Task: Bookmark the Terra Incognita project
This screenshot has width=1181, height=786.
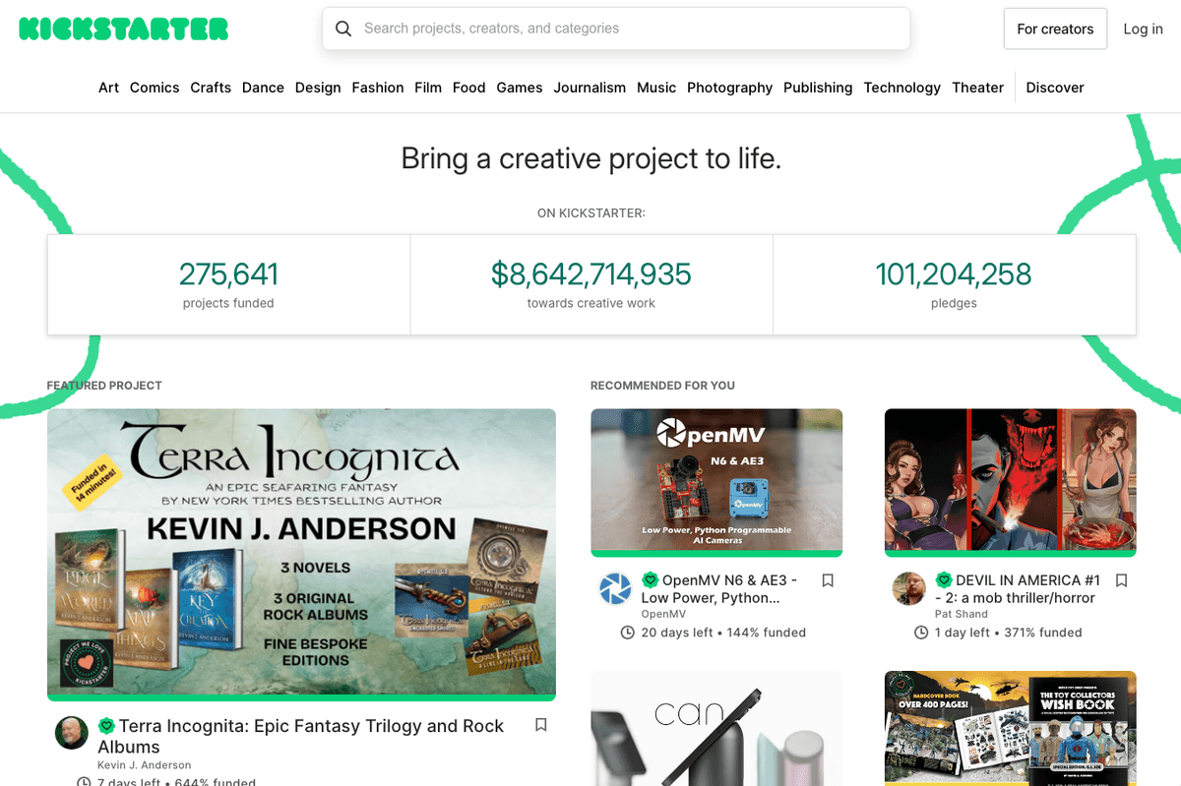Action: click(x=540, y=725)
